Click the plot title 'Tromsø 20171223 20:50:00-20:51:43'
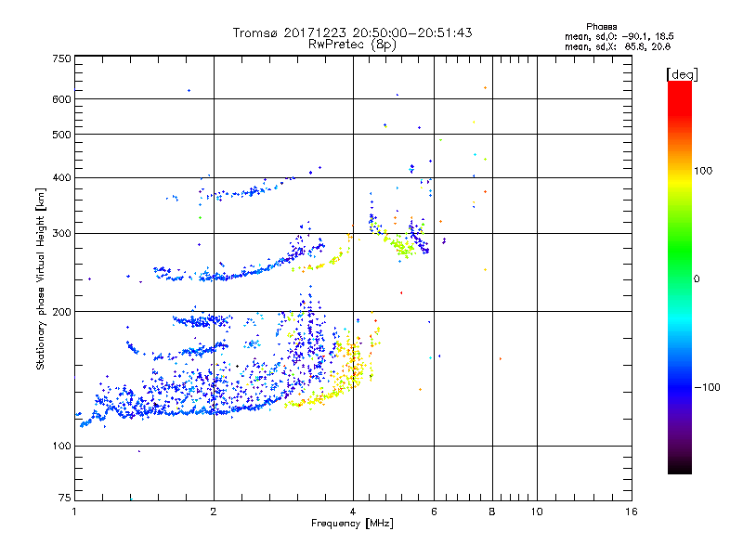This screenshot has height=557, width=743. [352, 32]
